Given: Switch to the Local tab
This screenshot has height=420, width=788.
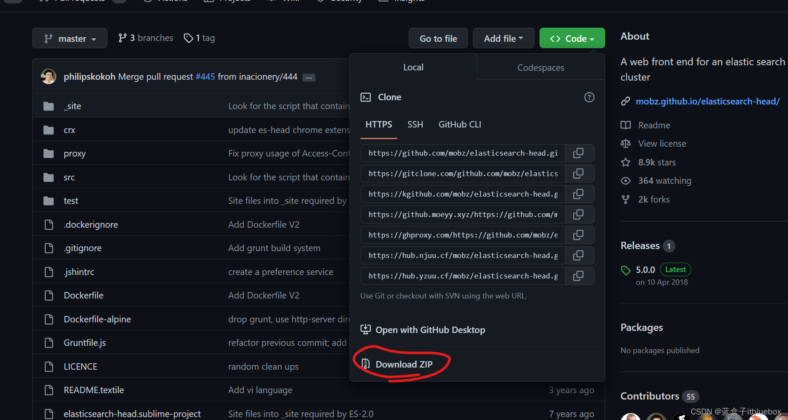Looking at the screenshot, I should (x=413, y=67).
